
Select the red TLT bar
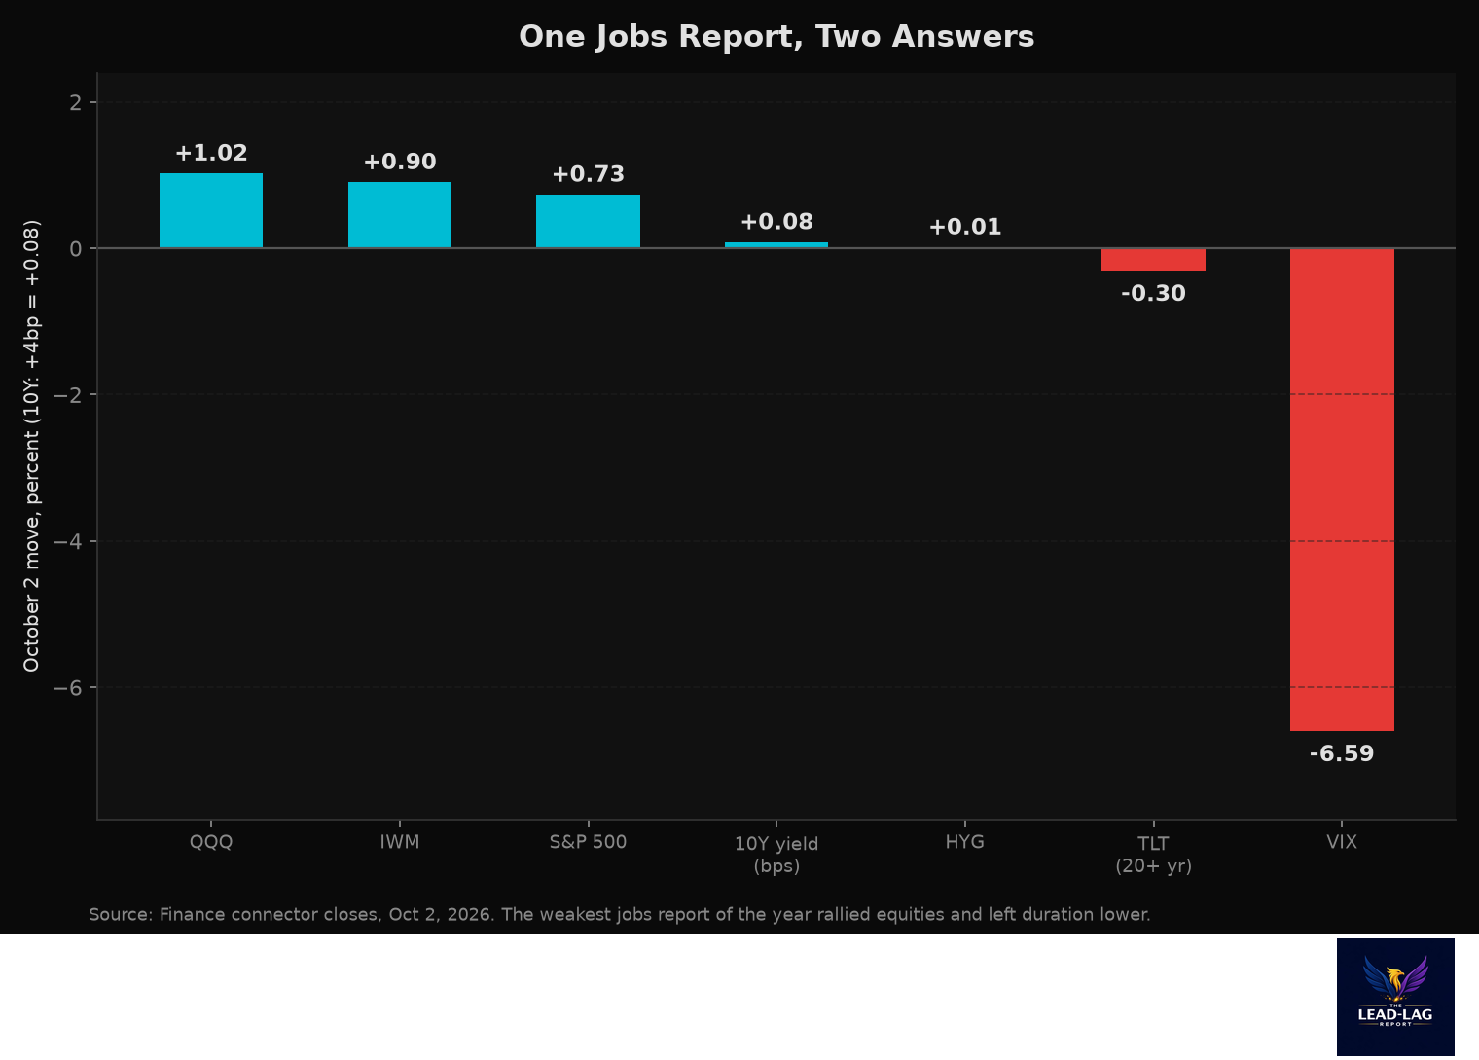[1153, 259]
